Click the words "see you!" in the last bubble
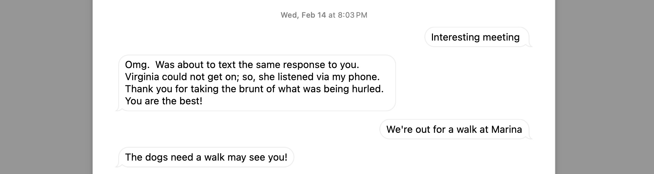 click(268, 157)
